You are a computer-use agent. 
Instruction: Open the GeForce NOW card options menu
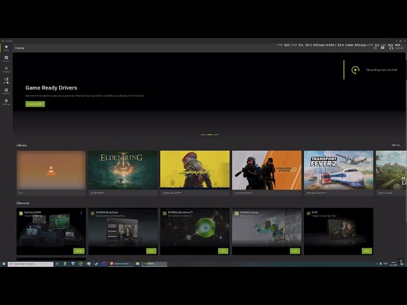(81, 213)
